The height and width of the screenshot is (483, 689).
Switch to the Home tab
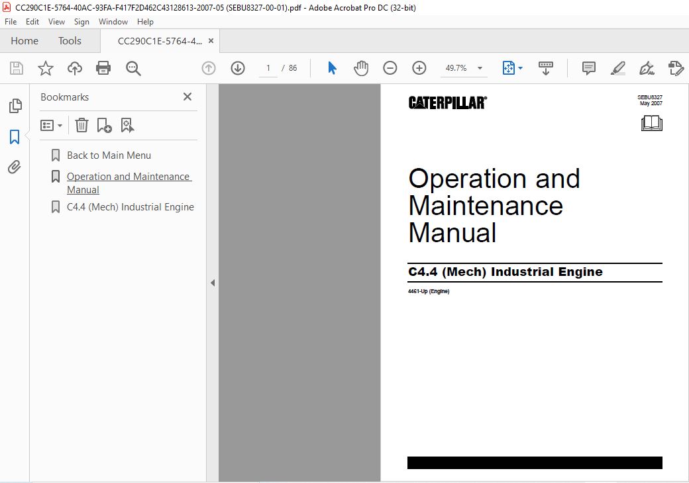coord(25,41)
